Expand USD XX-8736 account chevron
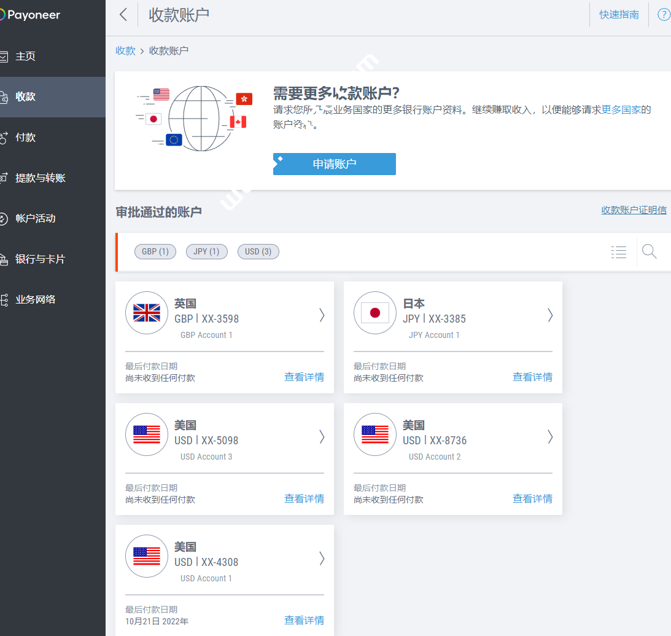This screenshot has height=636, width=671. pos(550,437)
